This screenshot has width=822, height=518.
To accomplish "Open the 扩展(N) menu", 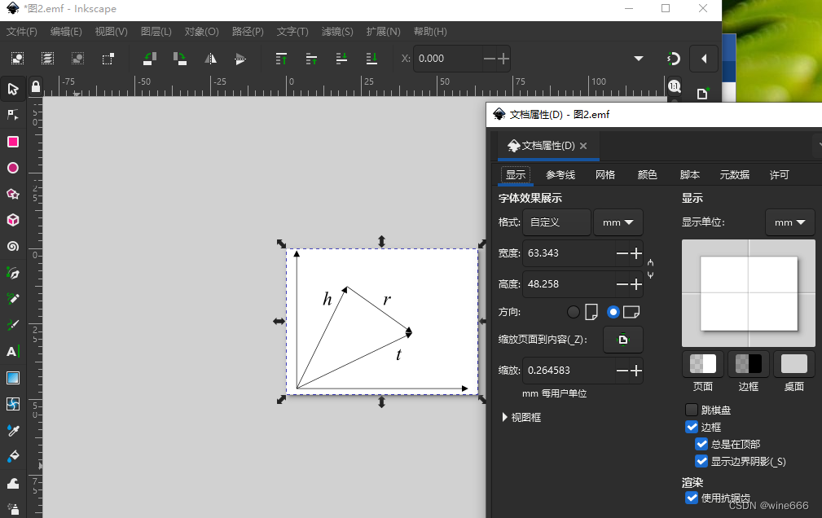I will 383,32.
